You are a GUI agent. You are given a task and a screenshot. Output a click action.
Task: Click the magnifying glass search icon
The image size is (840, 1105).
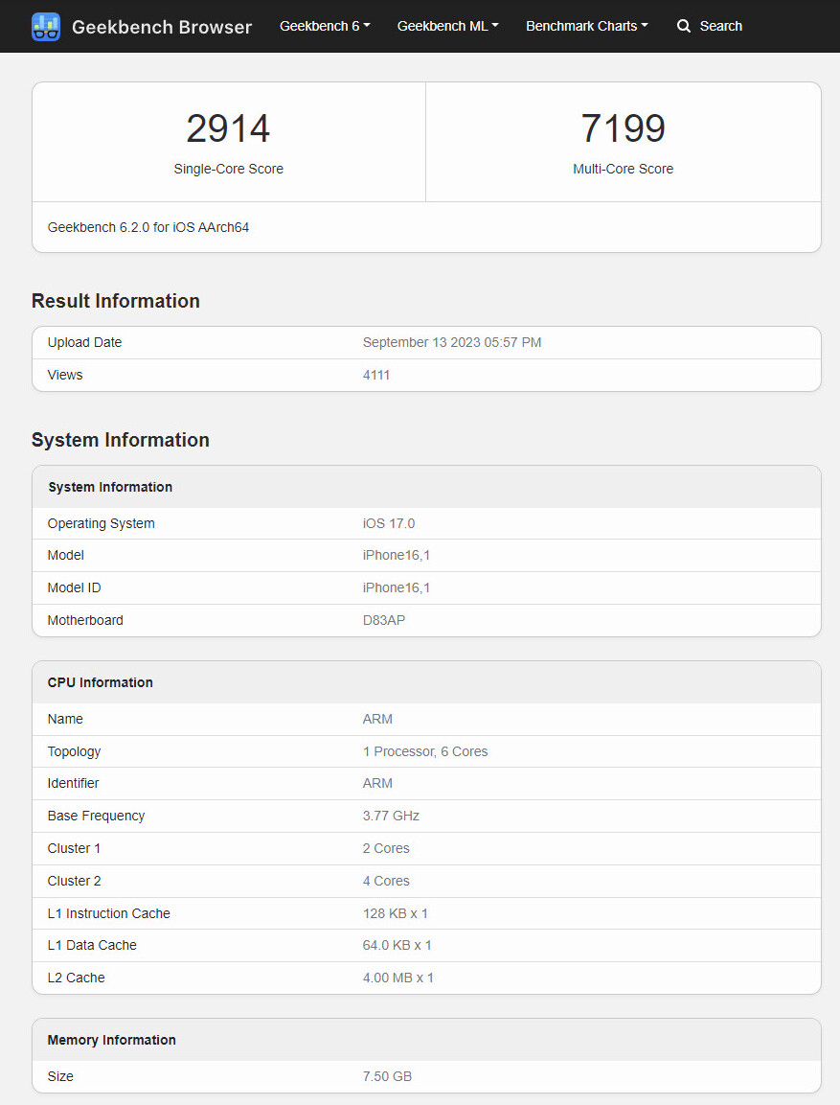(x=683, y=26)
